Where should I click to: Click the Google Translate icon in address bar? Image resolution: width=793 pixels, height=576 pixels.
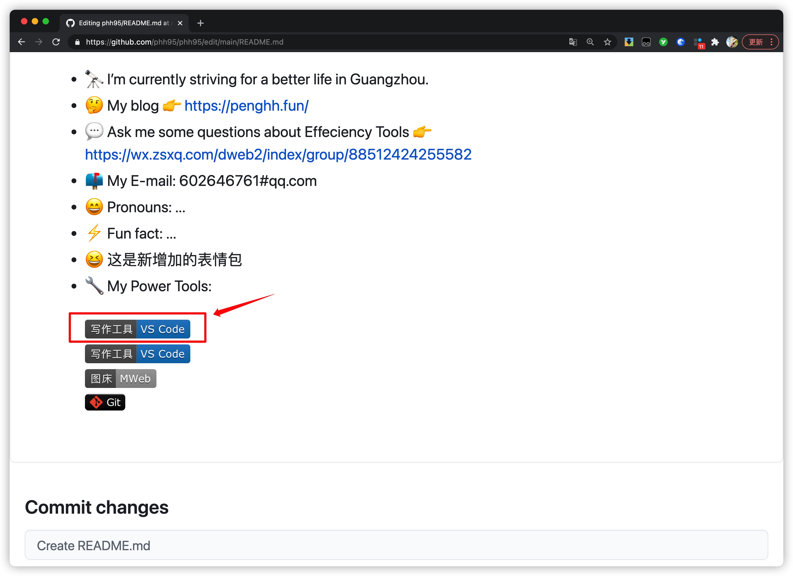(573, 42)
